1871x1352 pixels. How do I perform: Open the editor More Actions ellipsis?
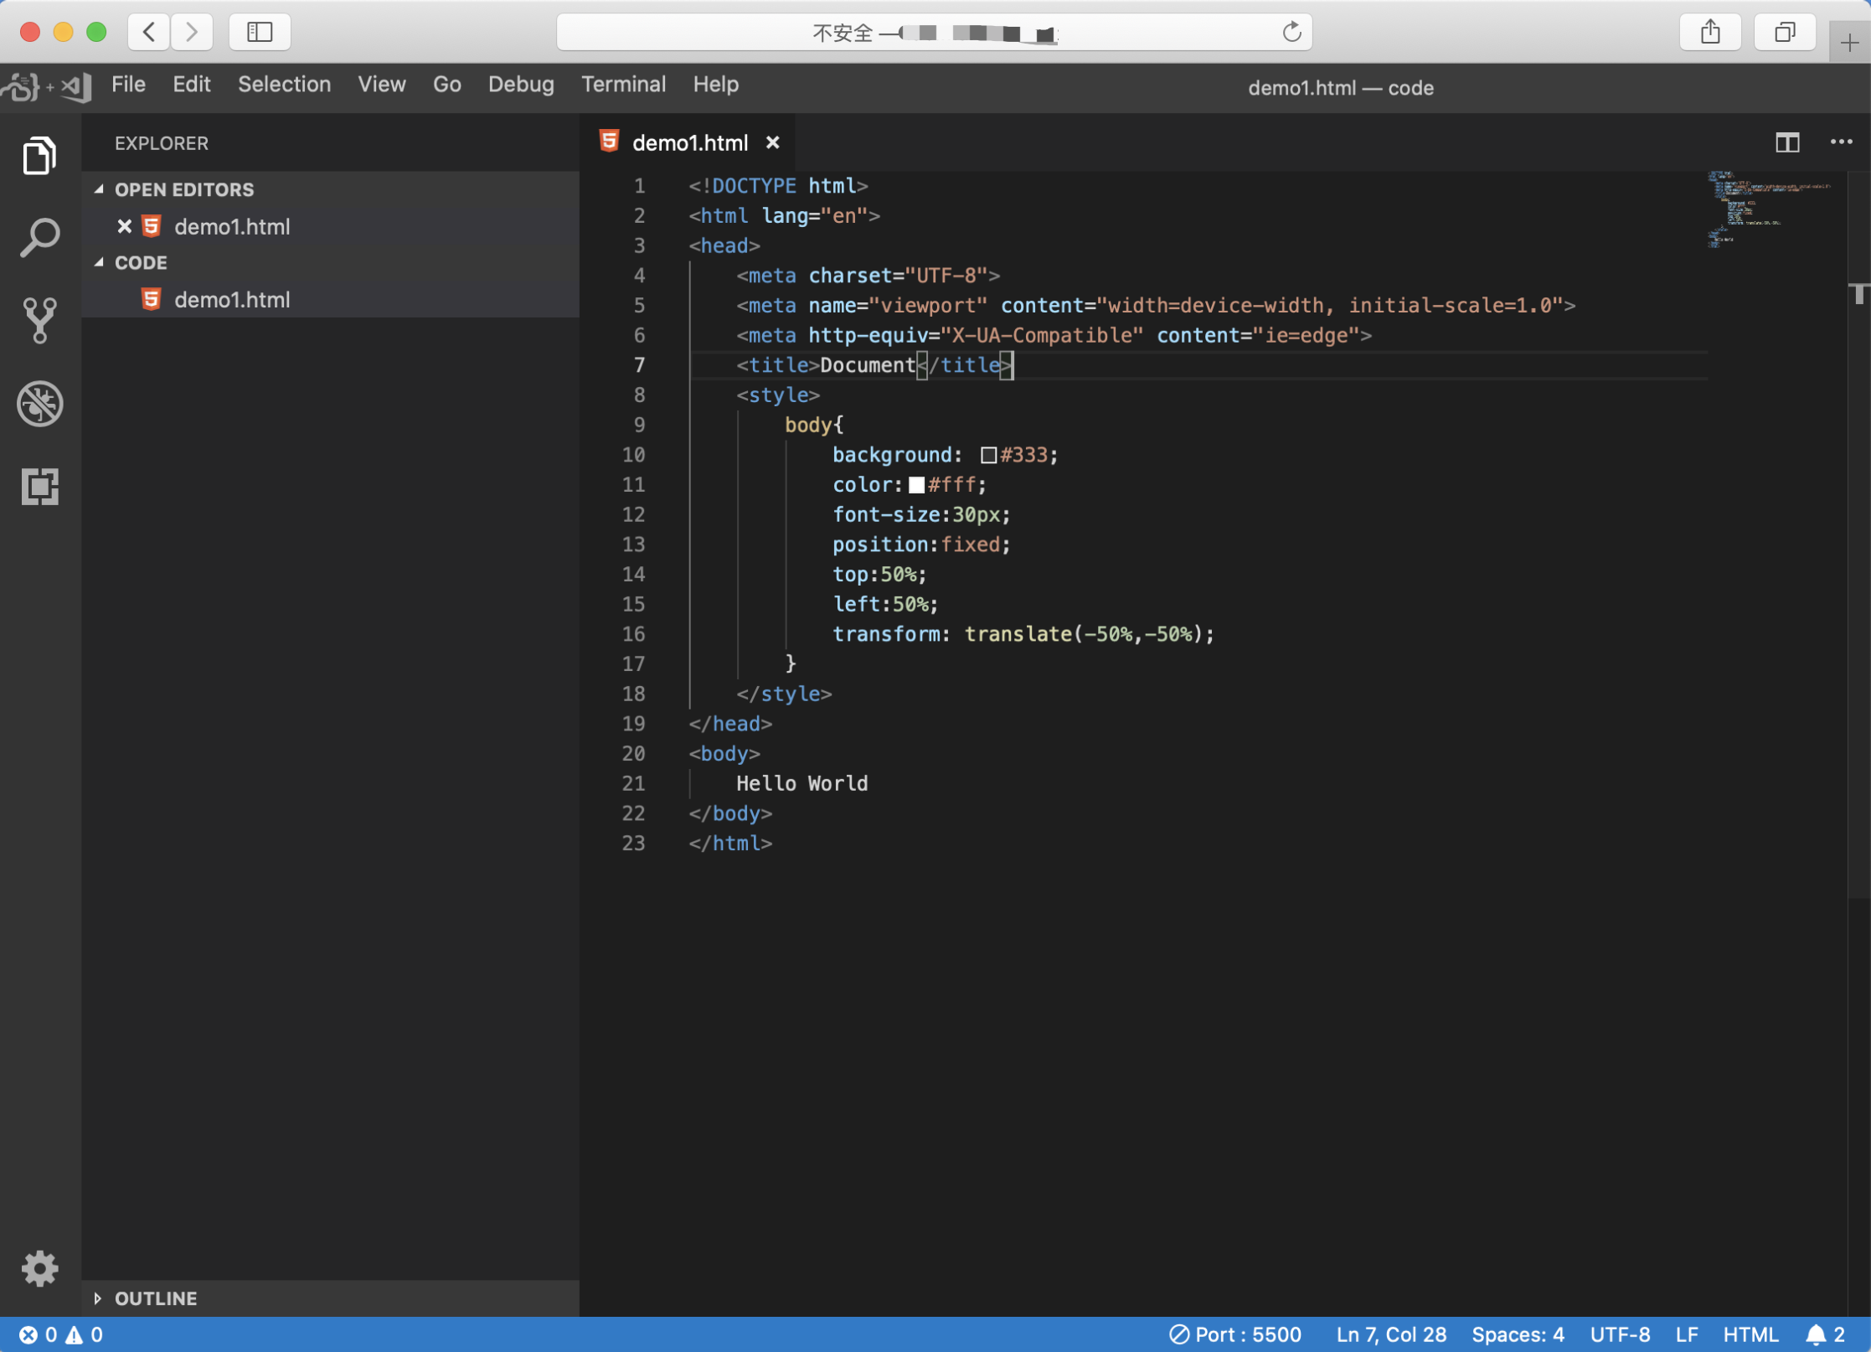point(1841,142)
